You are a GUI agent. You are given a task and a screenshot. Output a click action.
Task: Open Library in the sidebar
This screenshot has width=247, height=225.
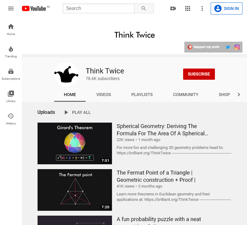point(11,97)
